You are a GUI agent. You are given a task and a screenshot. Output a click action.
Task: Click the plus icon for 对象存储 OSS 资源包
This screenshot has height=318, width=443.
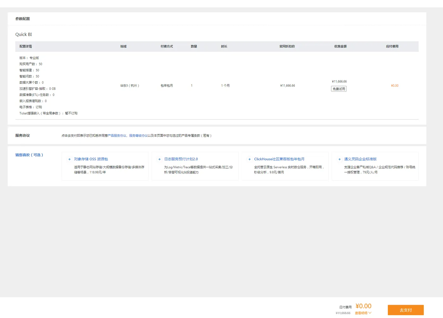pos(69,159)
